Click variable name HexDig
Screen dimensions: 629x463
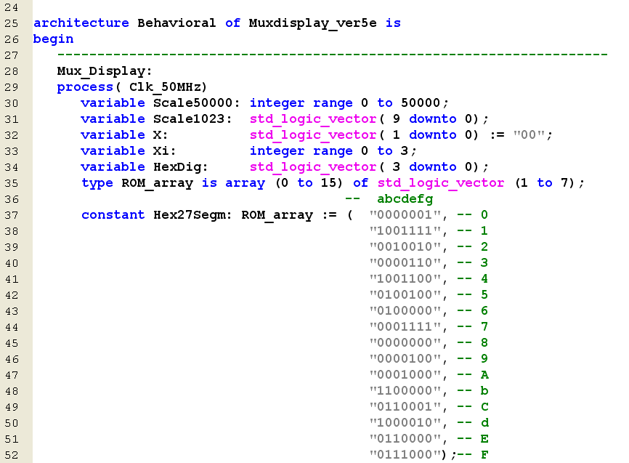coord(177,167)
